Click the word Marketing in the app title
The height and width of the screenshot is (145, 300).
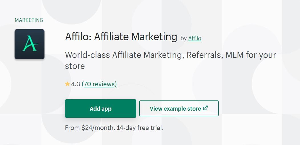point(154,37)
